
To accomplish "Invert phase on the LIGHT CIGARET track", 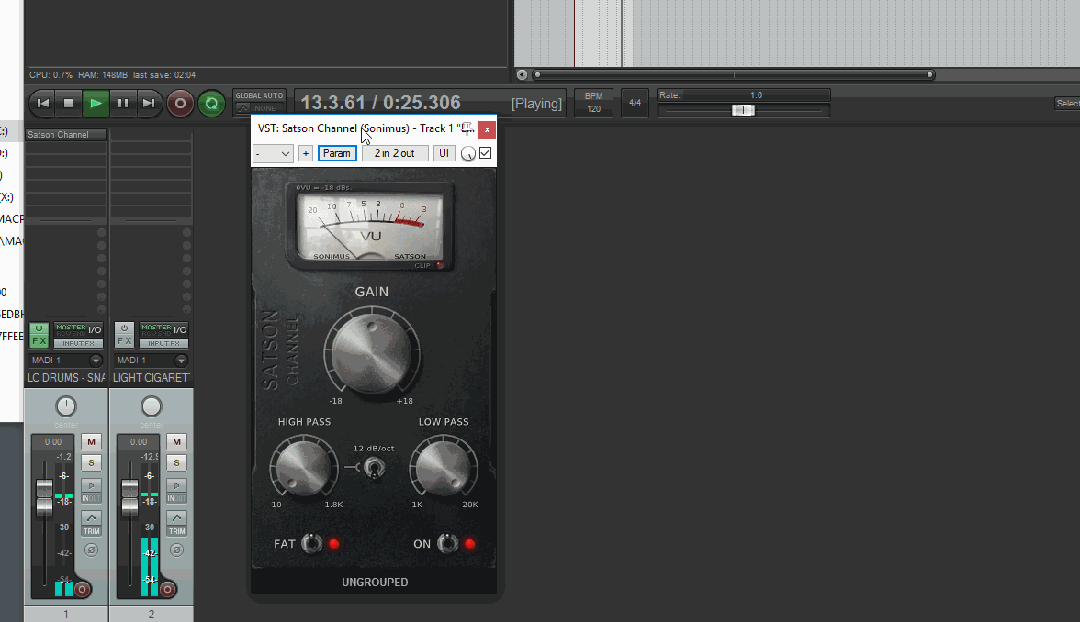I will (x=176, y=550).
